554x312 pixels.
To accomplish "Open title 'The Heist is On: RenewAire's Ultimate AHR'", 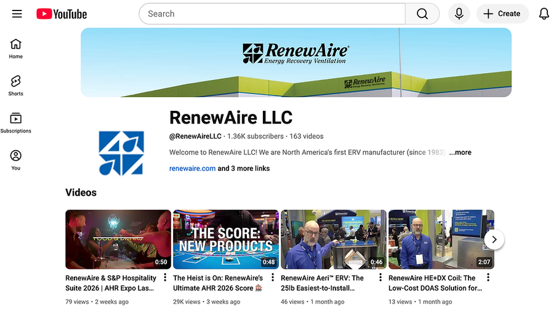I will [218, 283].
